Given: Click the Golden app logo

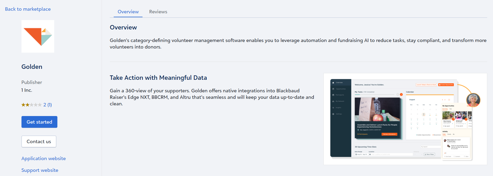Looking at the screenshot, I should [38, 36].
